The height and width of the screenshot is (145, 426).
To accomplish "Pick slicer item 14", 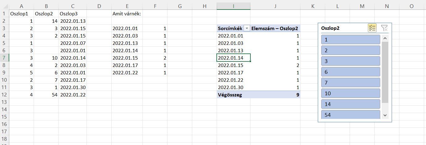I will pos(351,104).
